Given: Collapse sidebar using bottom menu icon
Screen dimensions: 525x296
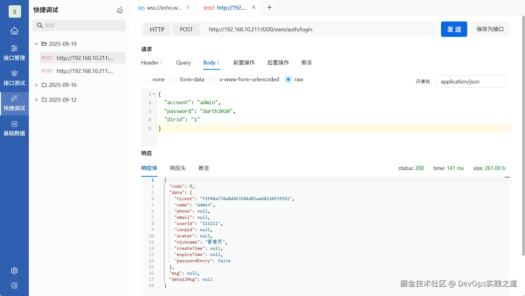Looking at the screenshot, I should click(14, 285).
